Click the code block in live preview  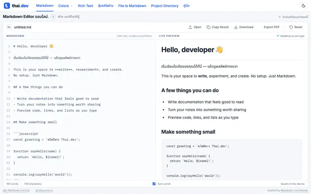coord(232,160)
